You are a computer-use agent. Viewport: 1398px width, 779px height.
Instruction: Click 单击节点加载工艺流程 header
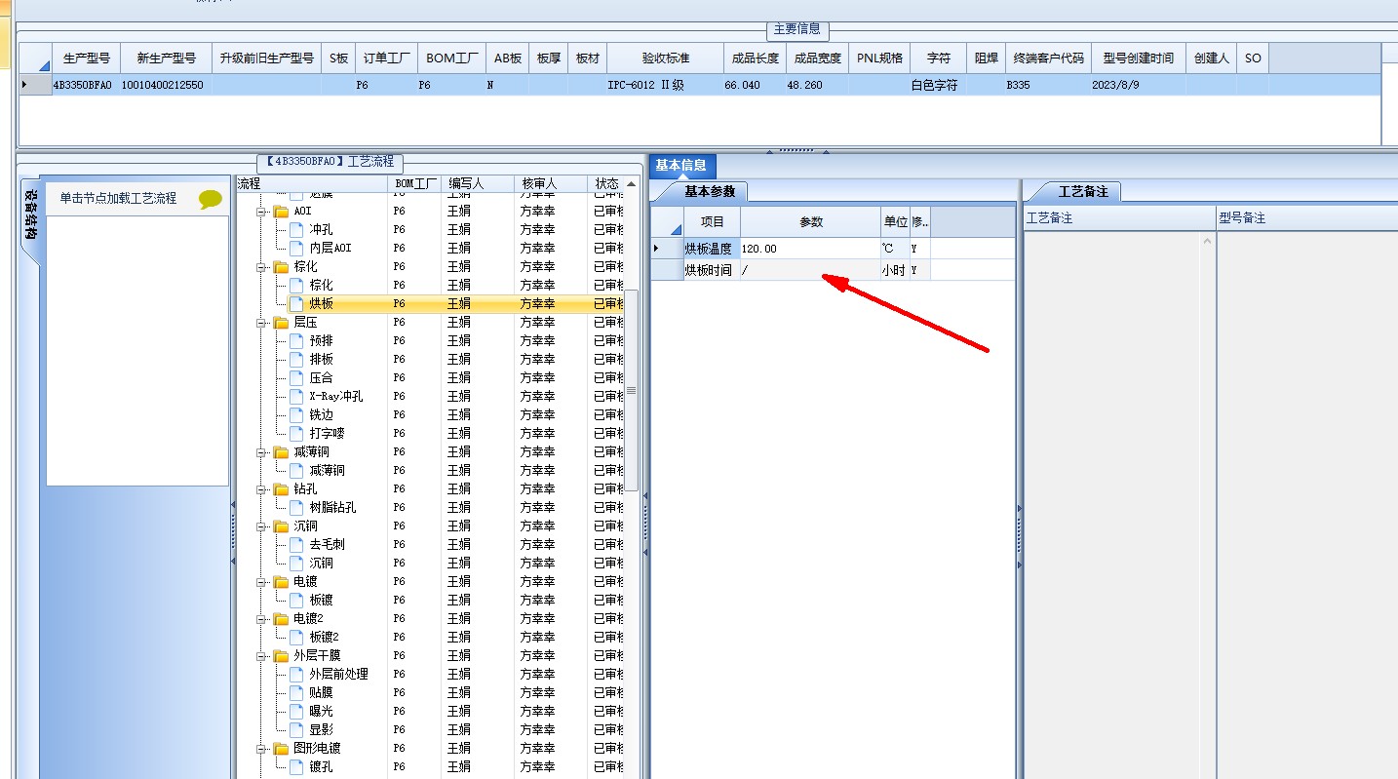click(118, 198)
